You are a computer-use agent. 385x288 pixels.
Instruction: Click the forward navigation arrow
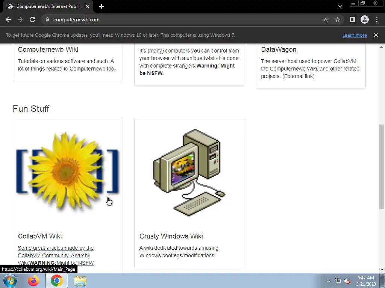[20, 19]
